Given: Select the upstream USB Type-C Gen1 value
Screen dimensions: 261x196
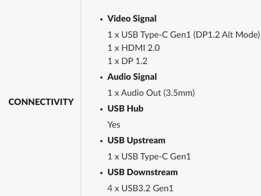Looking at the screenshot, I should coord(149,157).
